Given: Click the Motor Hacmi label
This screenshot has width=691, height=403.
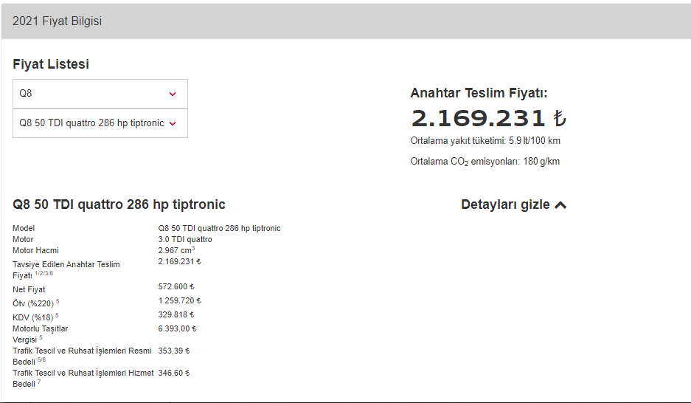Looking at the screenshot, I should click(x=35, y=250).
